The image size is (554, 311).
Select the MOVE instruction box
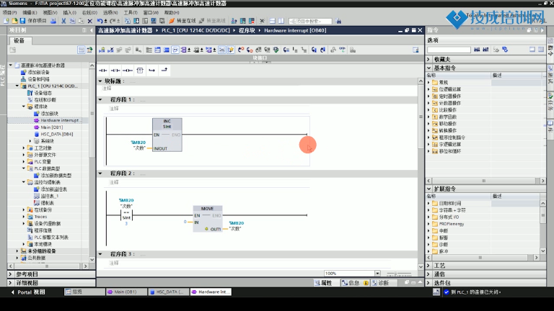coord(208,219)
